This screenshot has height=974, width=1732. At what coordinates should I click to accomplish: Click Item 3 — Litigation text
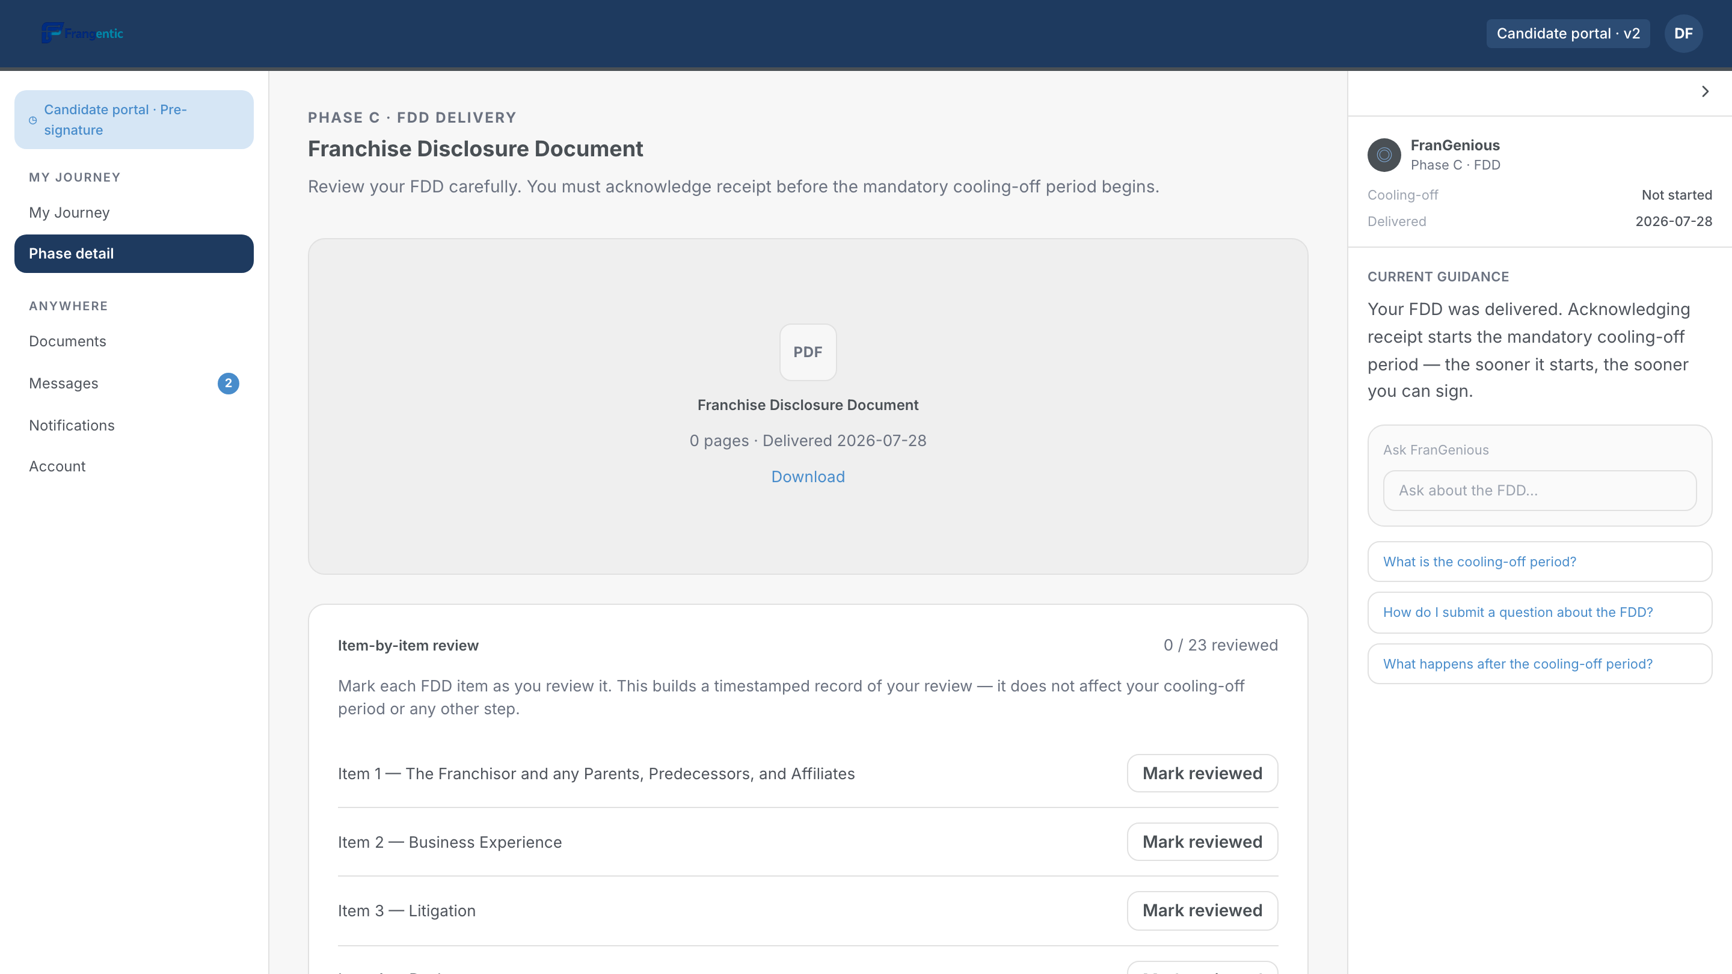407,911
